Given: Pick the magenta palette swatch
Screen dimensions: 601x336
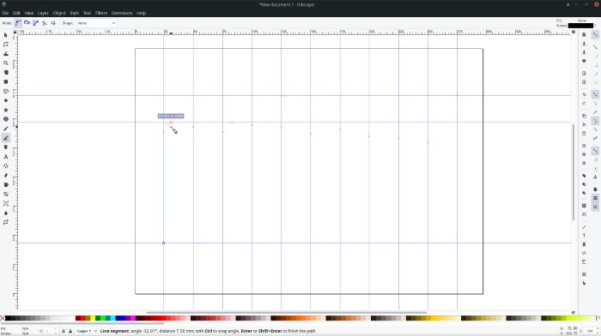Looking at the screenshot, I should tap(133, 318).
